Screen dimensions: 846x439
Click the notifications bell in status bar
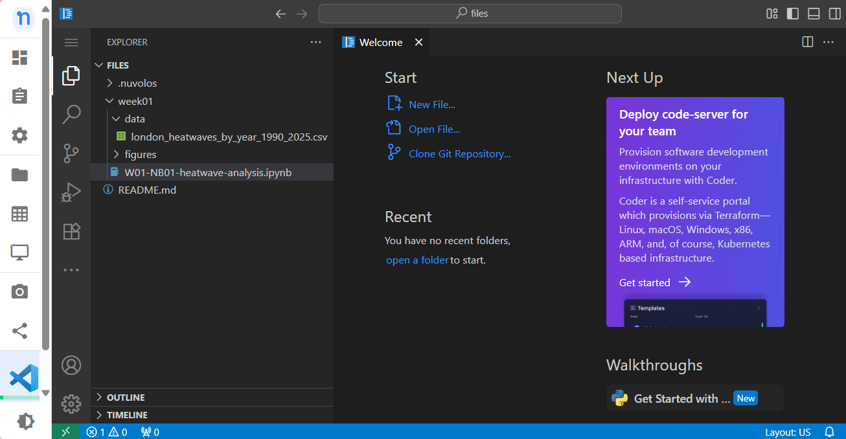[x=829, y=432]
